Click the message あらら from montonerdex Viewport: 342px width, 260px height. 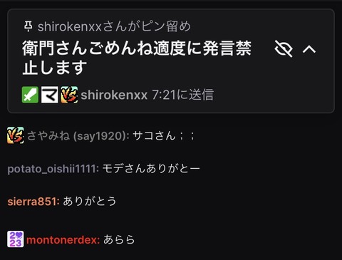click(x=119, y=239)
